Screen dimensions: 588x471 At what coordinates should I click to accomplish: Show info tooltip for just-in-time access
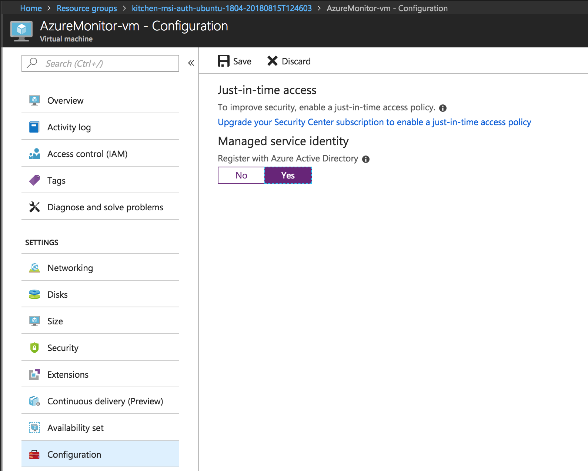[x=443, y=108]
